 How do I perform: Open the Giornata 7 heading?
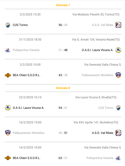(63, 5)
